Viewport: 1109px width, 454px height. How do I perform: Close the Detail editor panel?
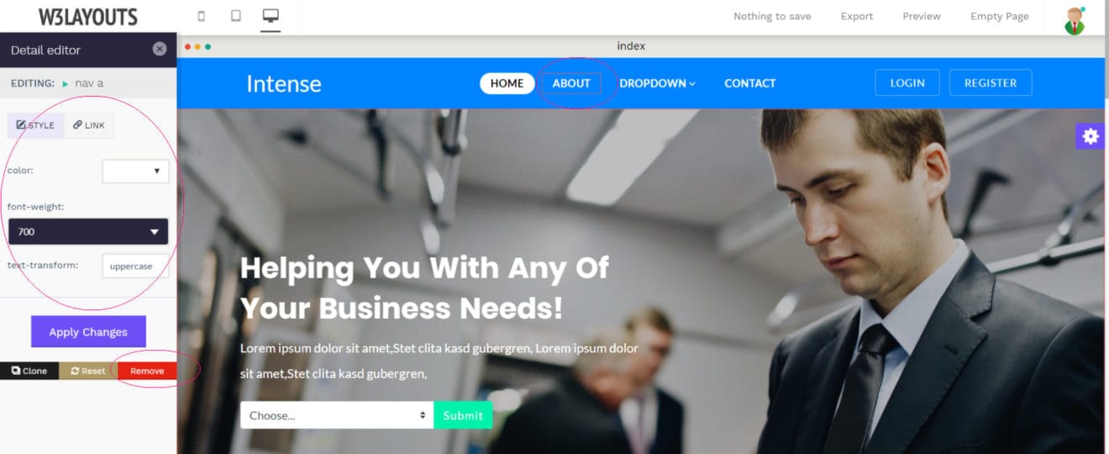(160, 49)
